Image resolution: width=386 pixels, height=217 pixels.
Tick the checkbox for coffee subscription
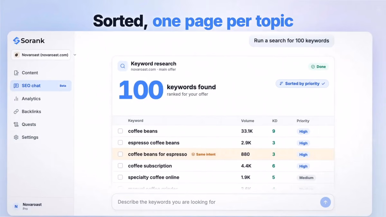coord(120,166)
